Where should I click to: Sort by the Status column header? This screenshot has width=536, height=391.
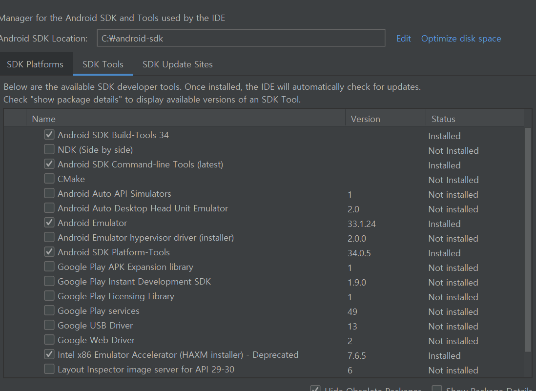pos(475,119)
